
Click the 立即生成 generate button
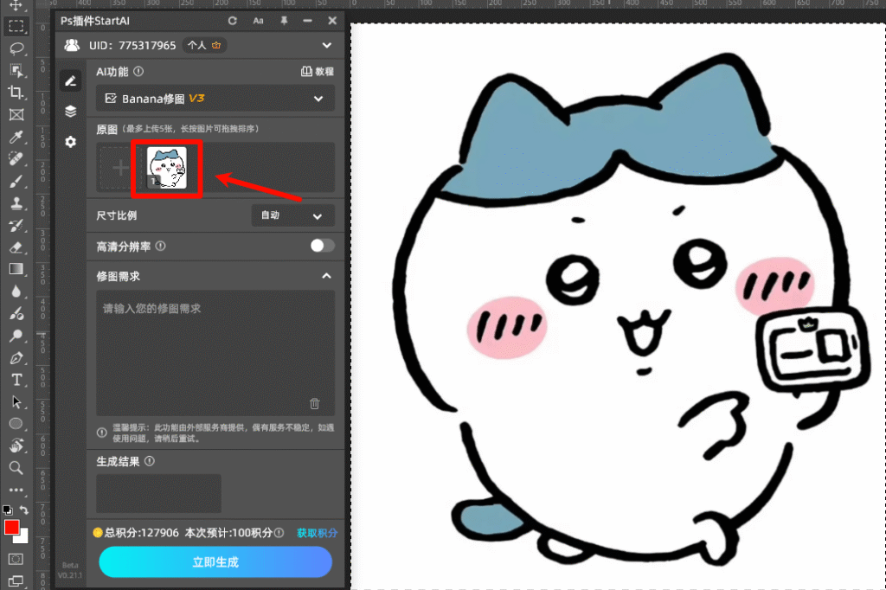[x=214, y=562]
